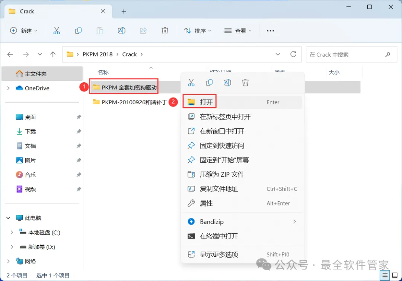Expand 新加卷 (D:) node
This screenshot has height=281, width=402.
pos(12,247)
